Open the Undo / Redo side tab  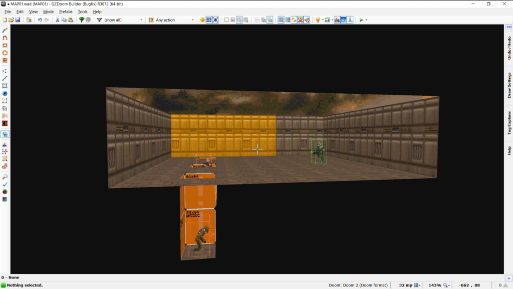coord(509,48)
